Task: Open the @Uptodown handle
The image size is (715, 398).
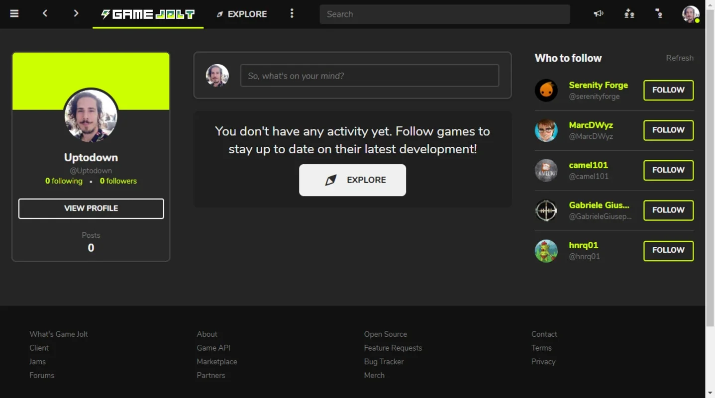Action: coord(91,171)
